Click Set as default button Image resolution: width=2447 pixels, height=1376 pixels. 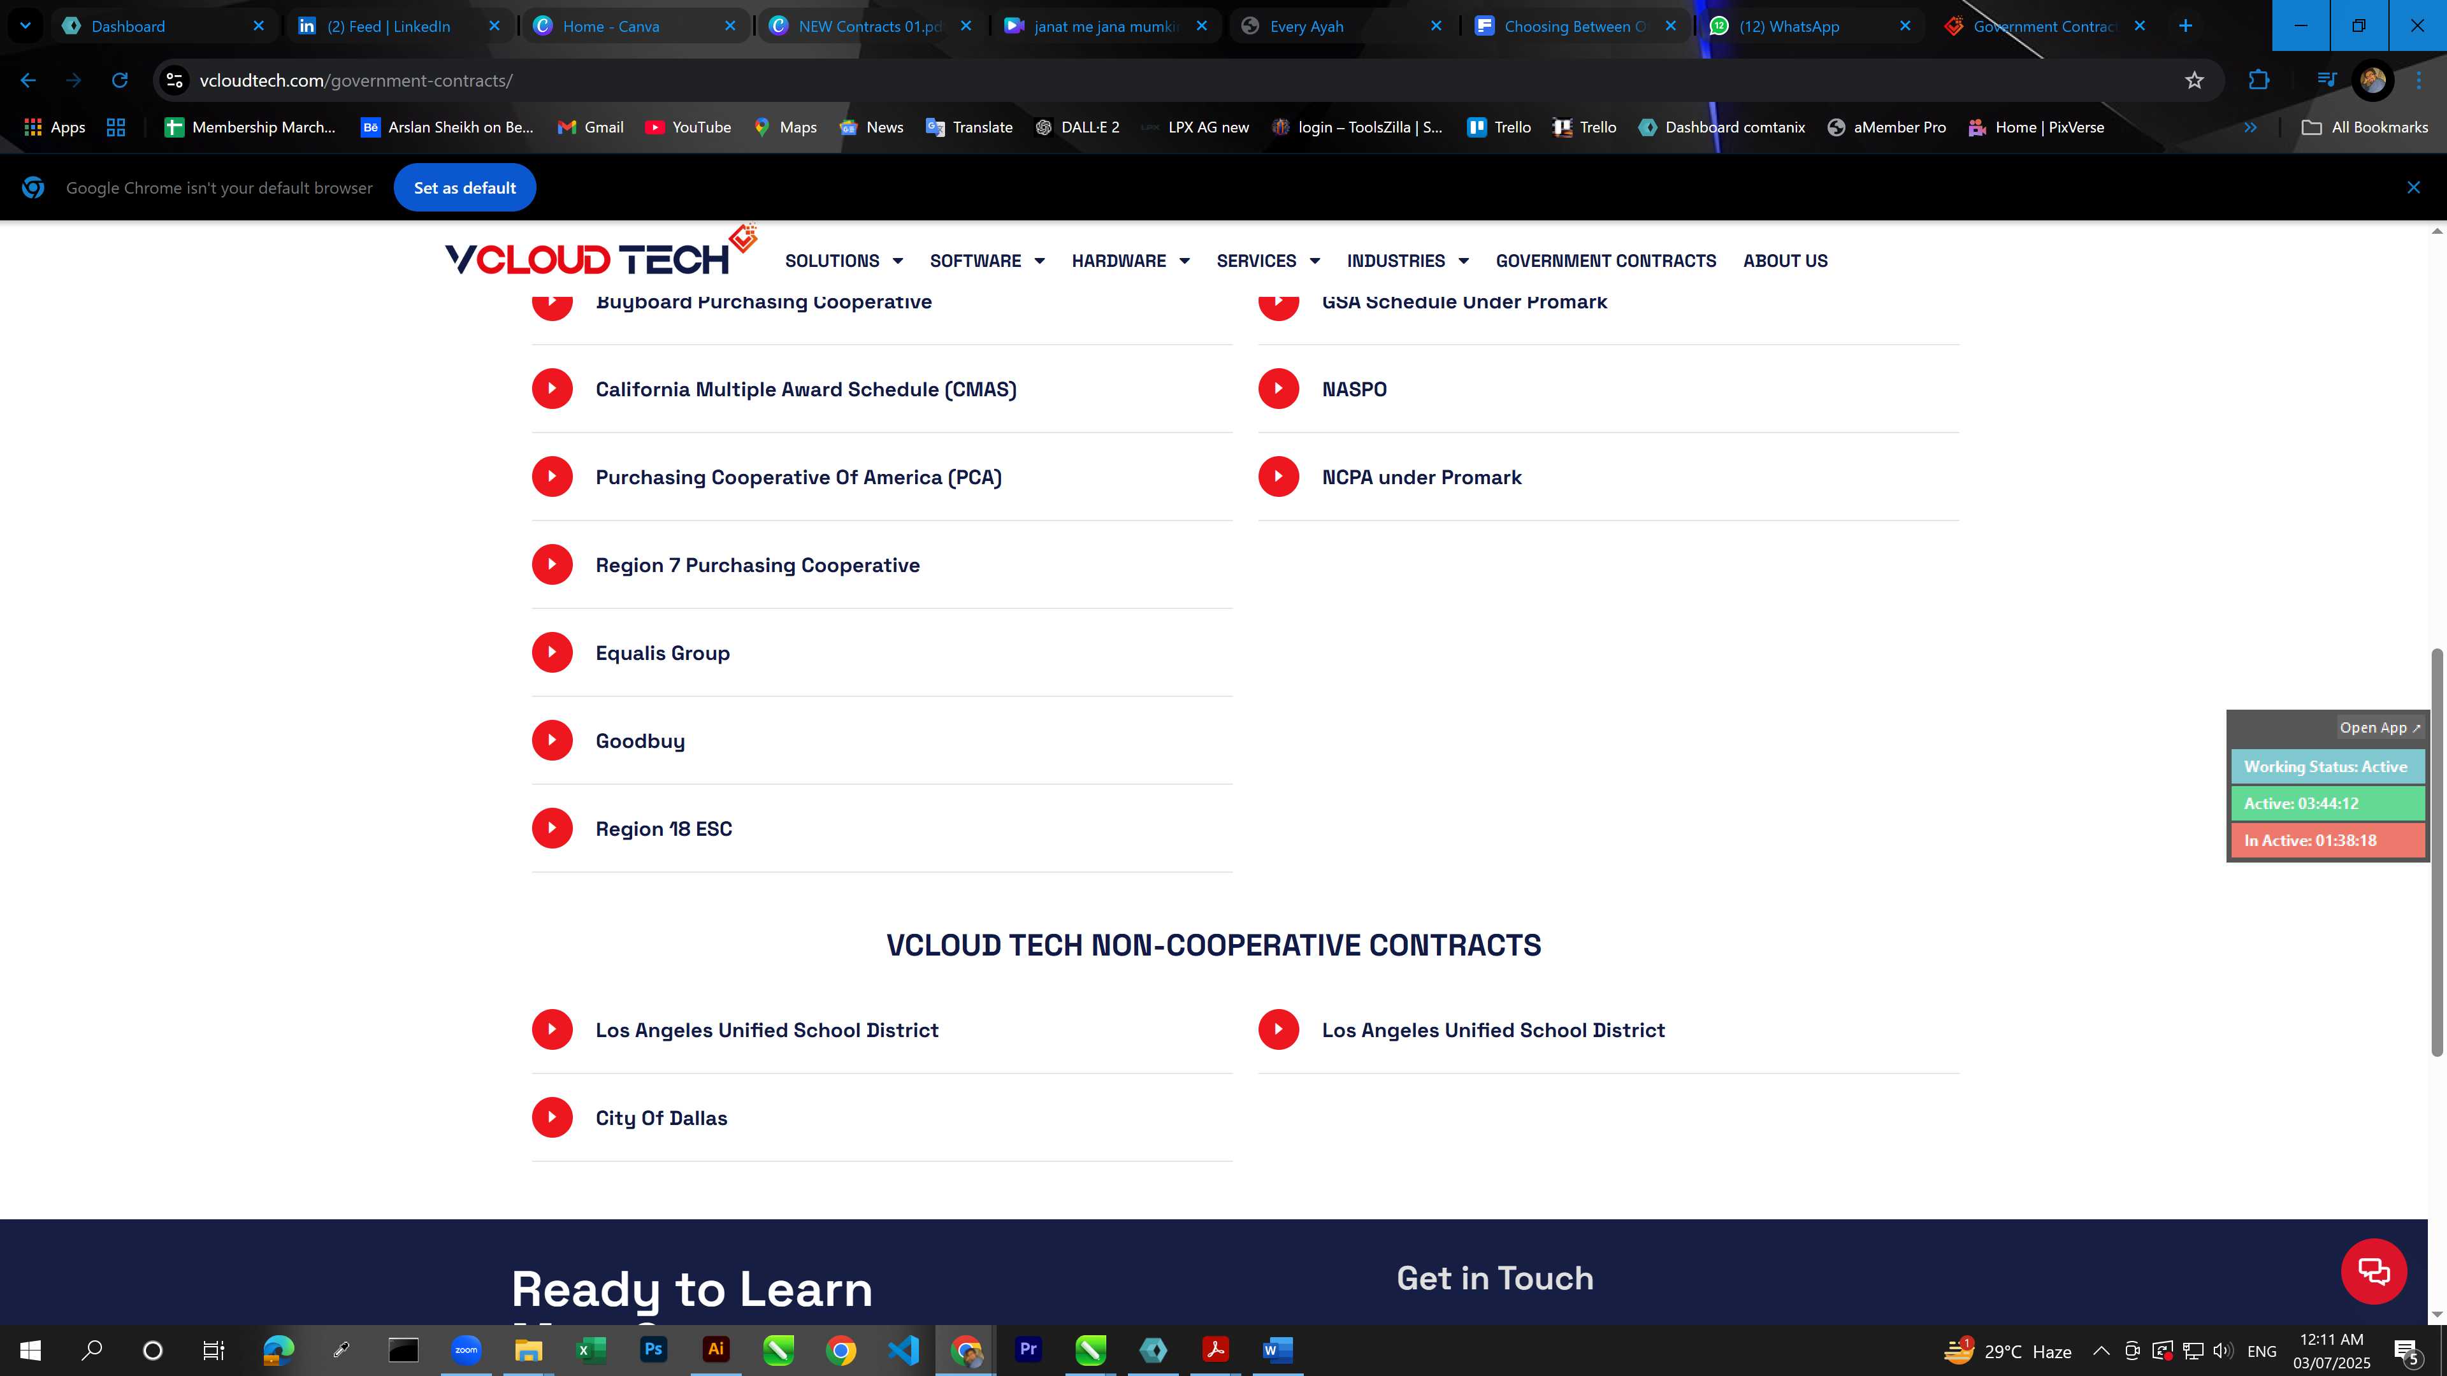(465, 188)
